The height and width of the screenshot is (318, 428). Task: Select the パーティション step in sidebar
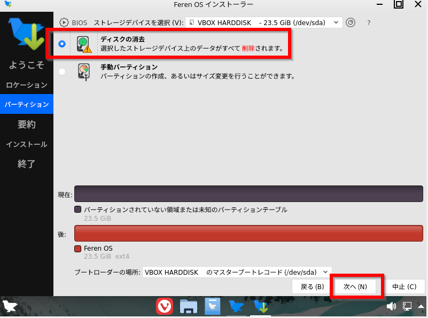pyautogui.click(x=27, y=104)
